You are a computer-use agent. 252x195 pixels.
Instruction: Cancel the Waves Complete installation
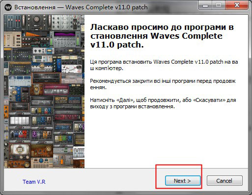(224, 181)
